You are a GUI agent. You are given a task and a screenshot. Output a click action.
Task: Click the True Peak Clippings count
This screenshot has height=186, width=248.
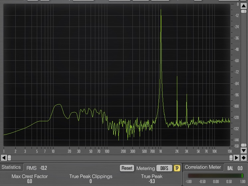tap(91, 181)
